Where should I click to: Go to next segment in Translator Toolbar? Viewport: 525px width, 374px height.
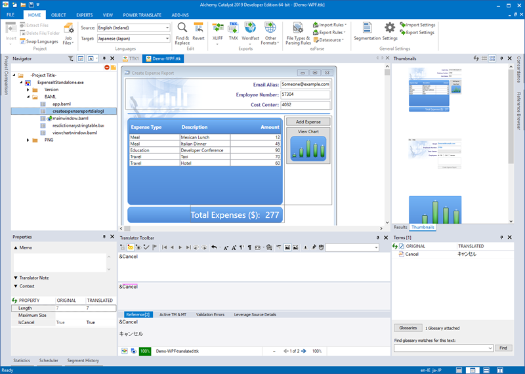click(180, 247)
